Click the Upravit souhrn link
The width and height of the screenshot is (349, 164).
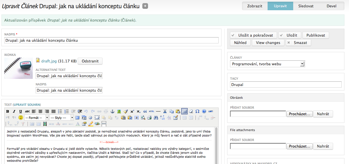click(27, 105)
